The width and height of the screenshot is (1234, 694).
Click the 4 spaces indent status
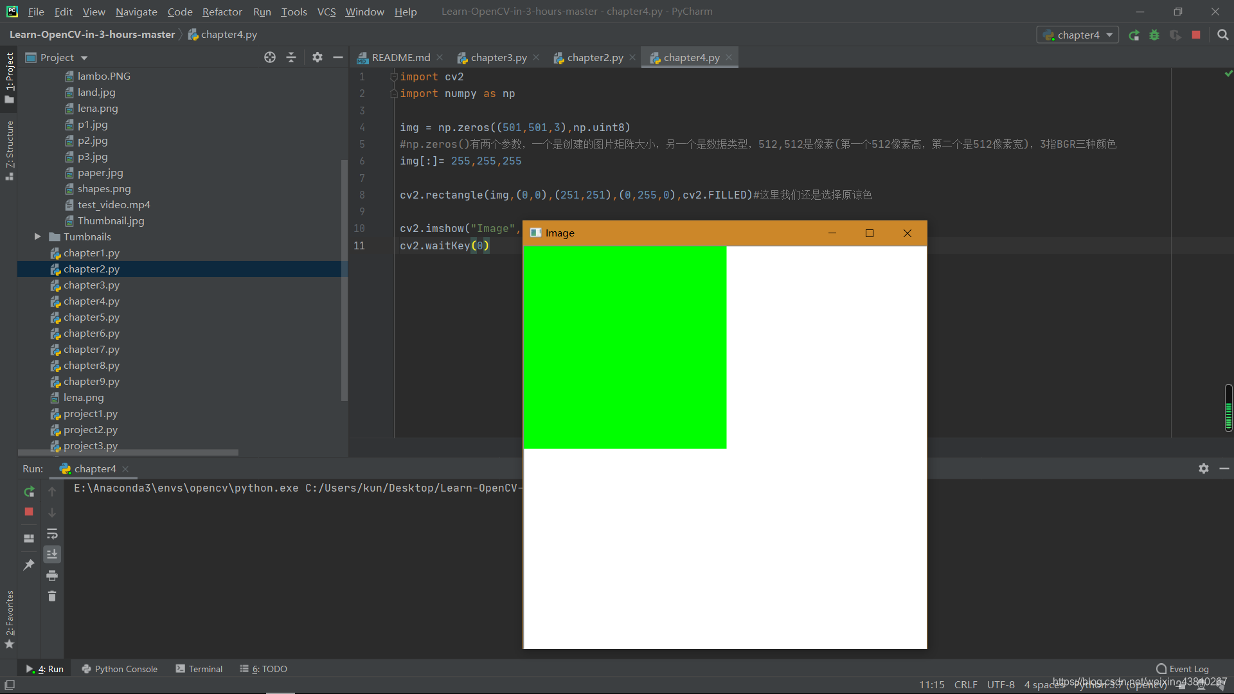1044,684
